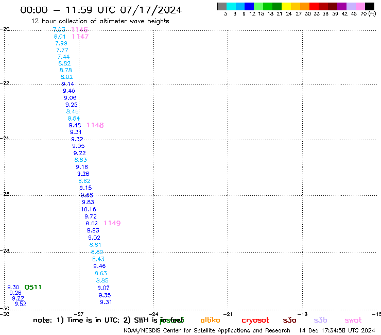
Task: Click the wave height value 9.14
Action: point(68,84)
